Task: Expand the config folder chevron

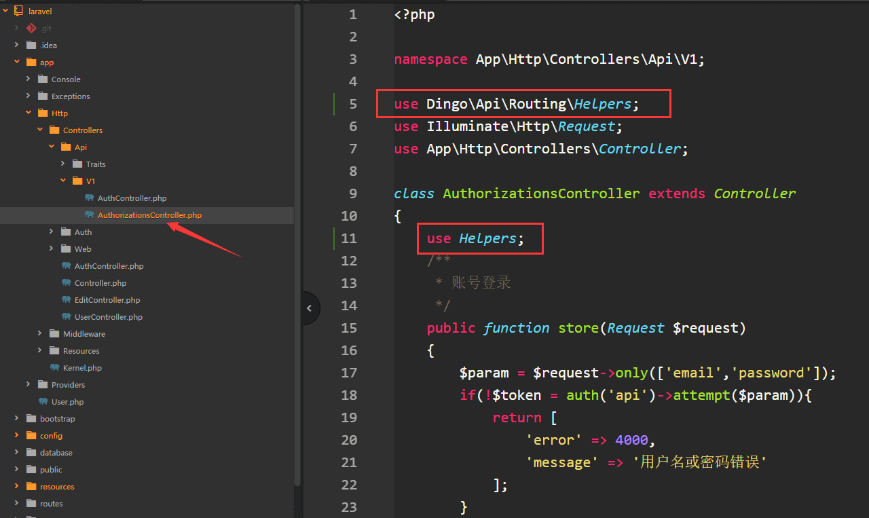Action: pos(16,436)
